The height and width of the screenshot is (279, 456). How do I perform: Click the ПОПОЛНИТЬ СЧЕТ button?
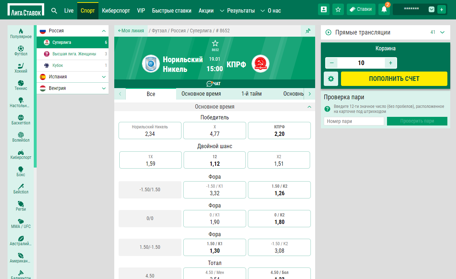click(x=394, y=78)
